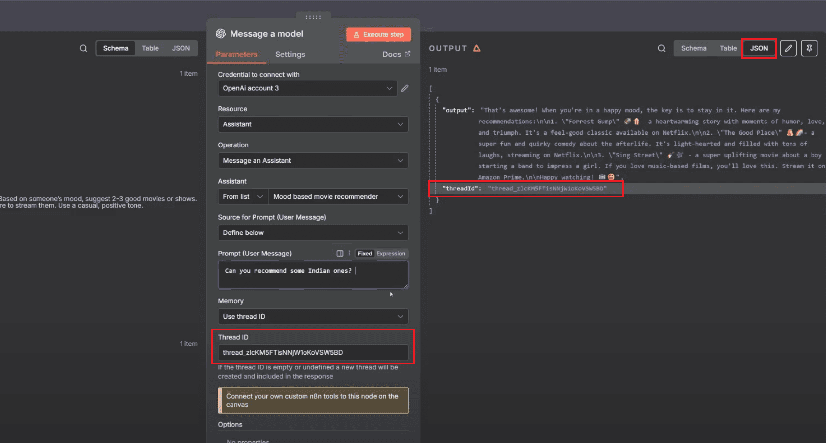Switch the Prompt to Expression mode
The width and height of the screenshot is (826, 443).
[x=391, y=253]
